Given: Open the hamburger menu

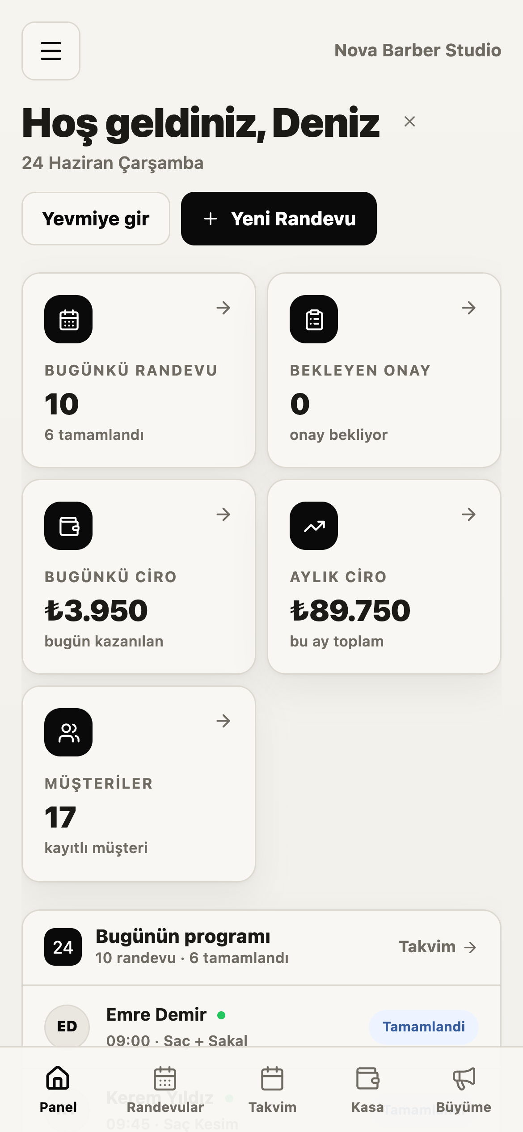Looking at the screenshot, I should tap(51, 51).
